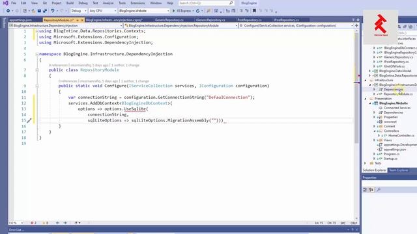Screen dimensions: 417x234
Task: Click the Visual Studio logo icon
Action: (5, 3)
